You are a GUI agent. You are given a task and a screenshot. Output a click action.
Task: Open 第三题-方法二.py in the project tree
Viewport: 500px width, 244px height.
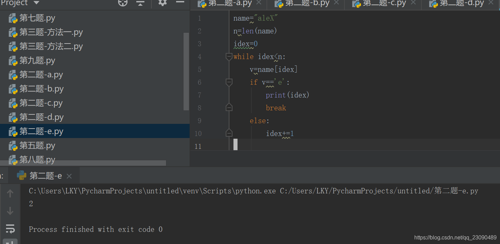click(51, 46)
